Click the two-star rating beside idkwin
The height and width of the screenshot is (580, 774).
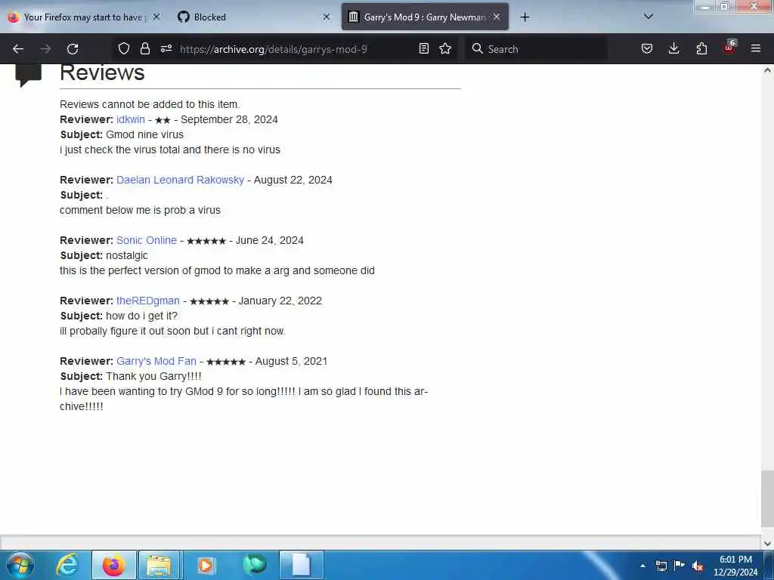point(163,120)
